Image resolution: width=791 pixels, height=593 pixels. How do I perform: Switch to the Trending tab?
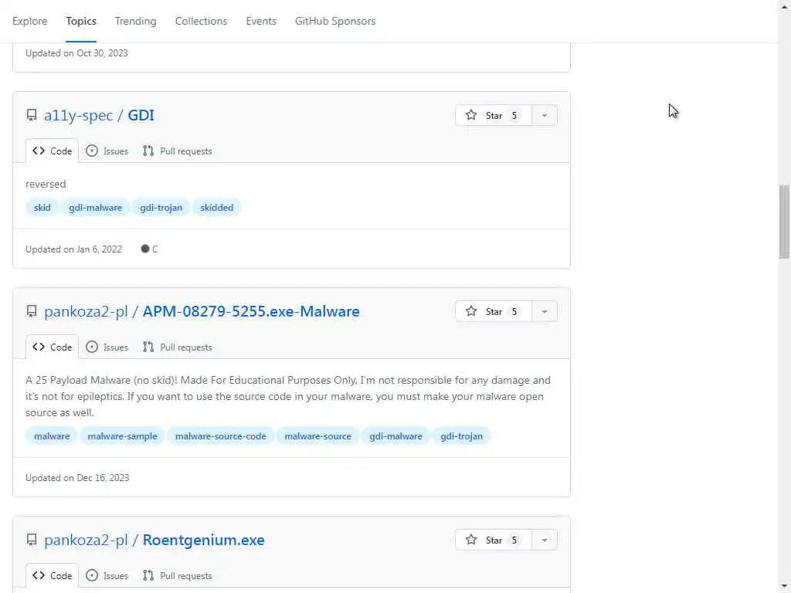click(135, 21)
